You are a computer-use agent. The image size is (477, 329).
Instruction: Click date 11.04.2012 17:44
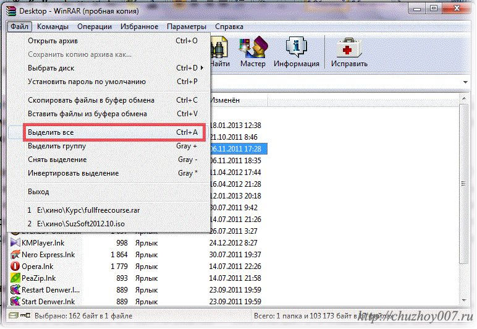235,173
